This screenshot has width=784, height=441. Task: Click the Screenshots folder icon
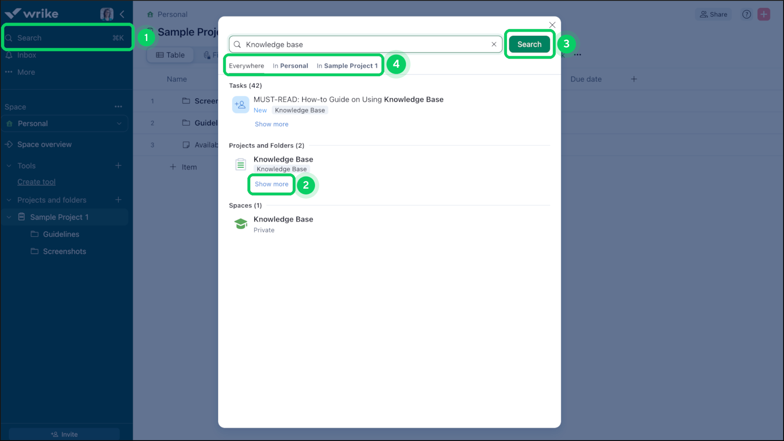[x=35, y=251]
